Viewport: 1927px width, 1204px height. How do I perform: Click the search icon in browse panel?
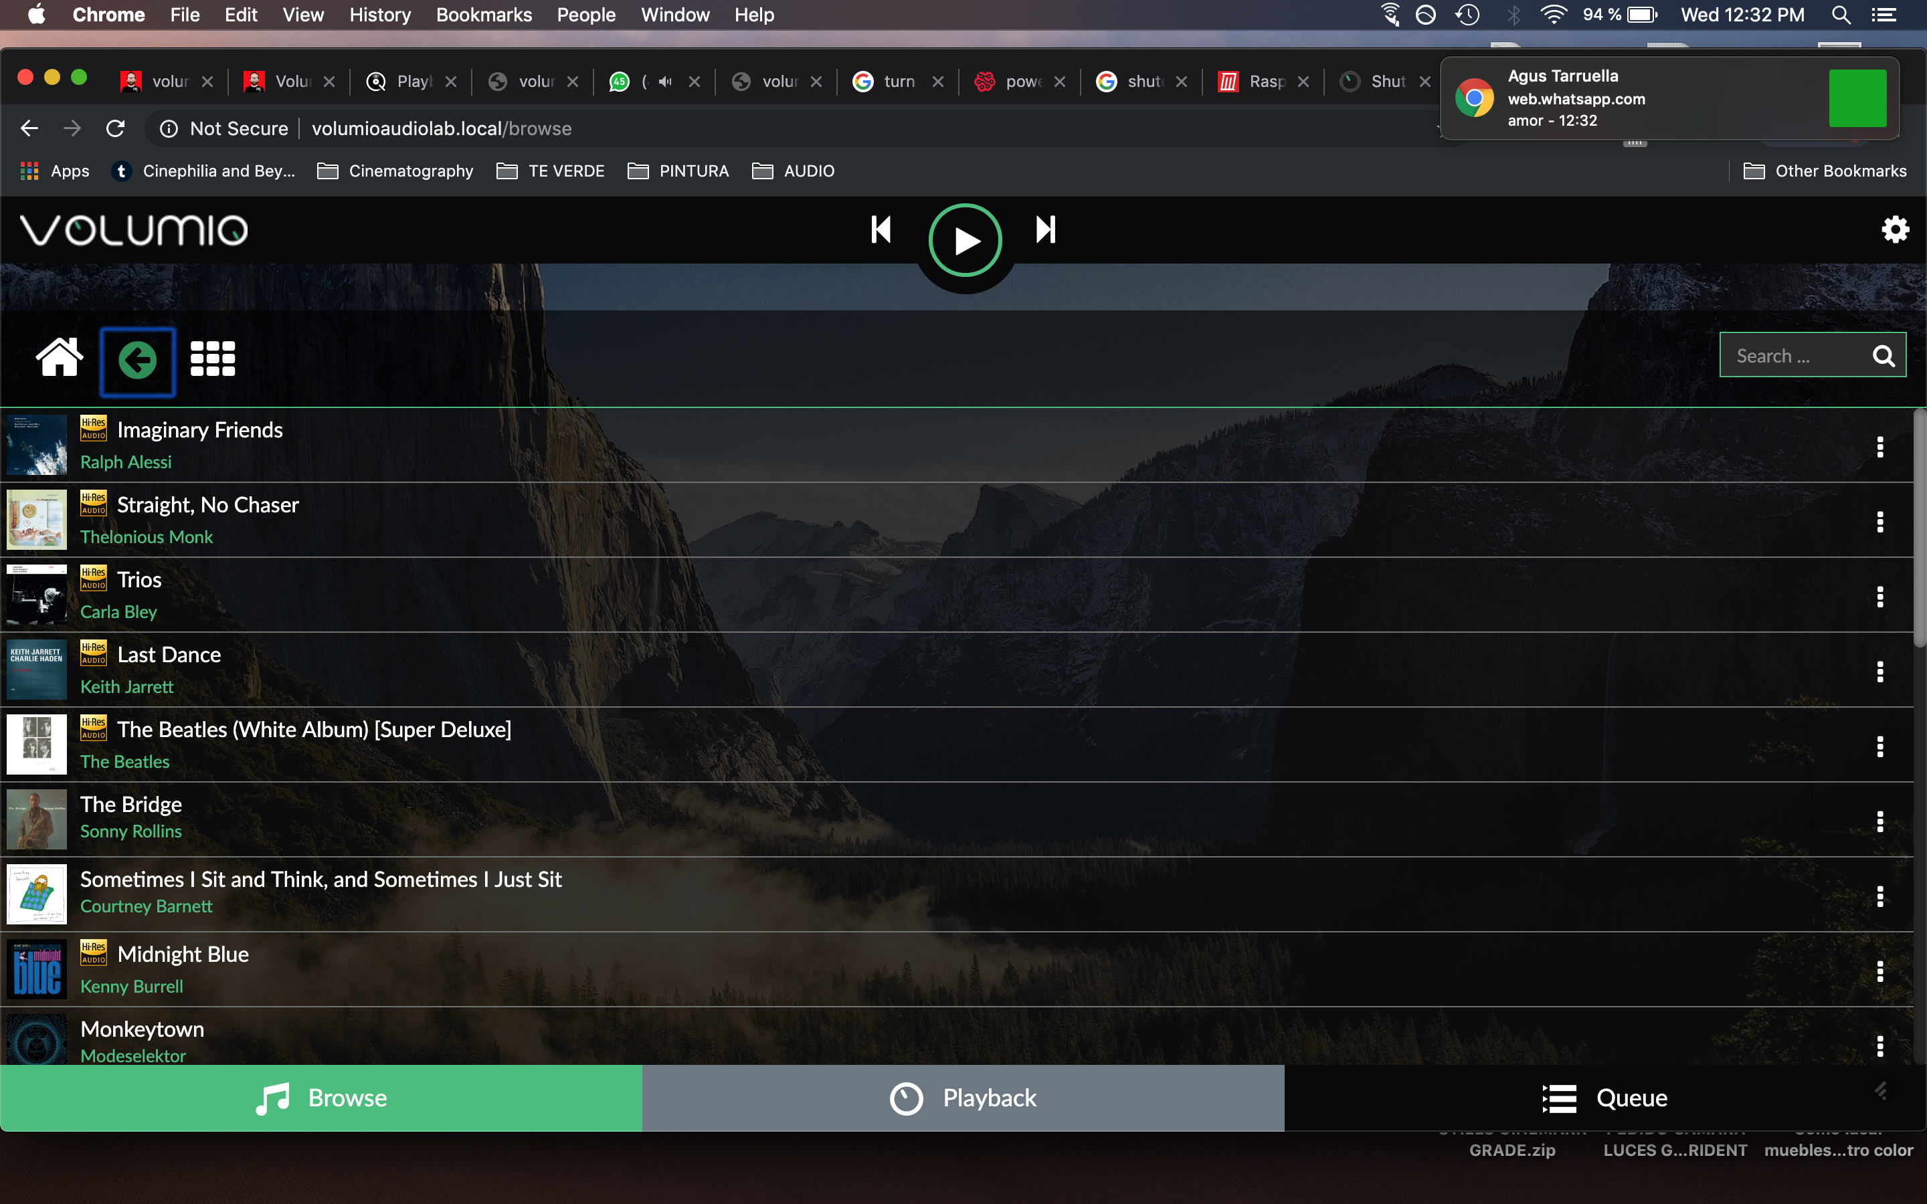point(1884,355)
